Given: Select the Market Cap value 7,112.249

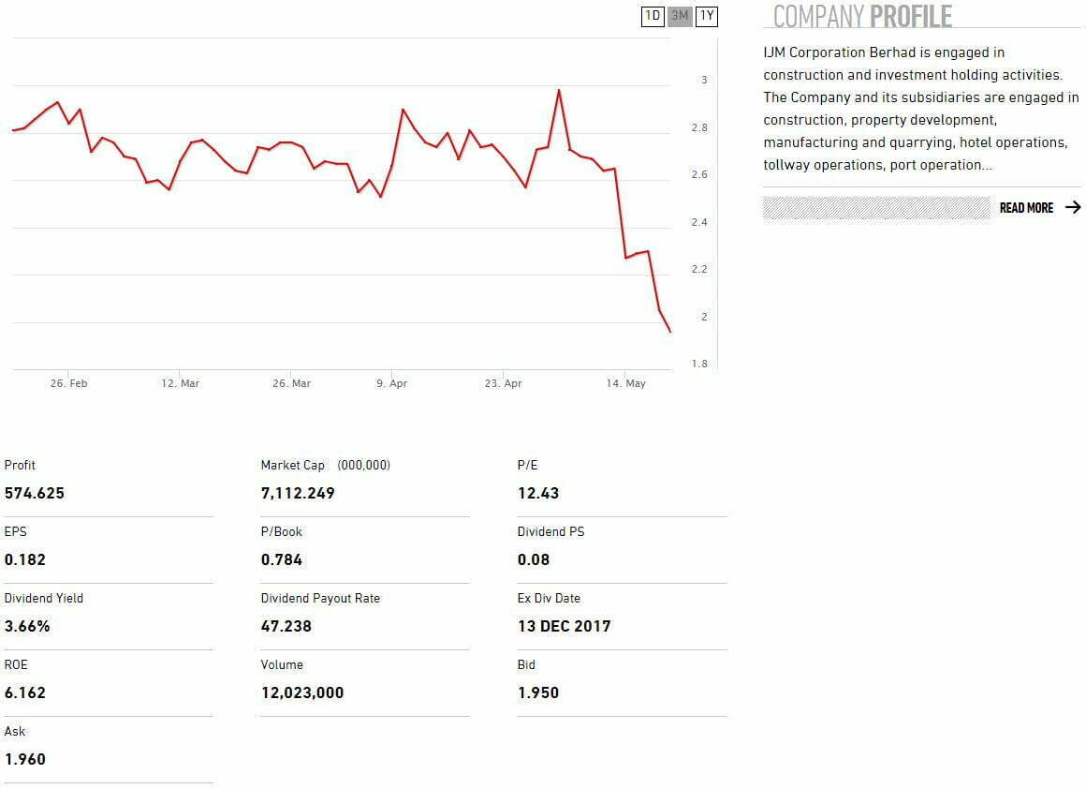Looking at the screenshot, I should pos(298,493).
